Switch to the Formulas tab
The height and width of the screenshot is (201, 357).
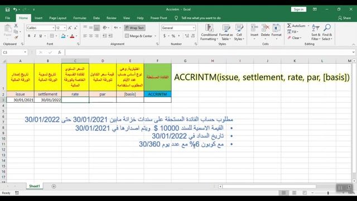pyautogui.click(x=80, y=18)
